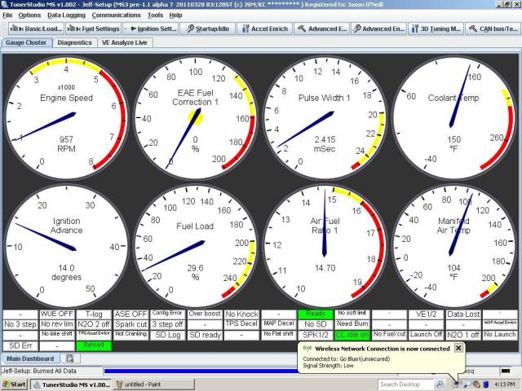The height and width of the screenshot is (391, 522).
Task: Open the File menu
Action: pyautogui.click(x=7, y=15)
